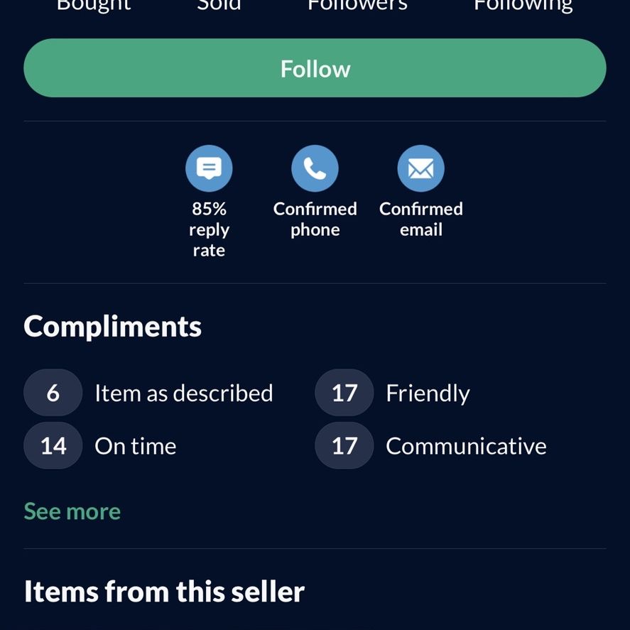Follow this seller

(x=315, y=68)
